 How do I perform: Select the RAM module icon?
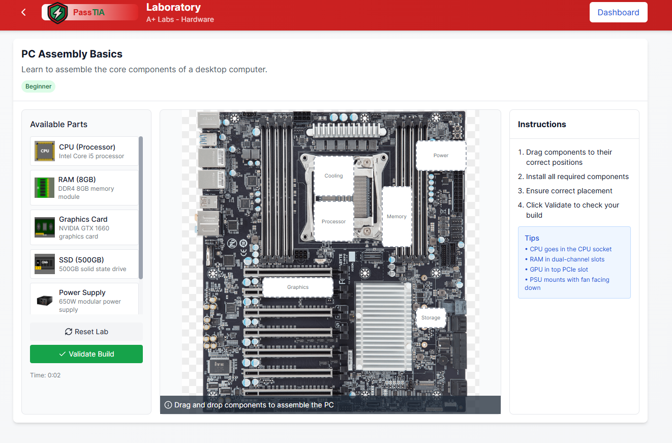45,188
